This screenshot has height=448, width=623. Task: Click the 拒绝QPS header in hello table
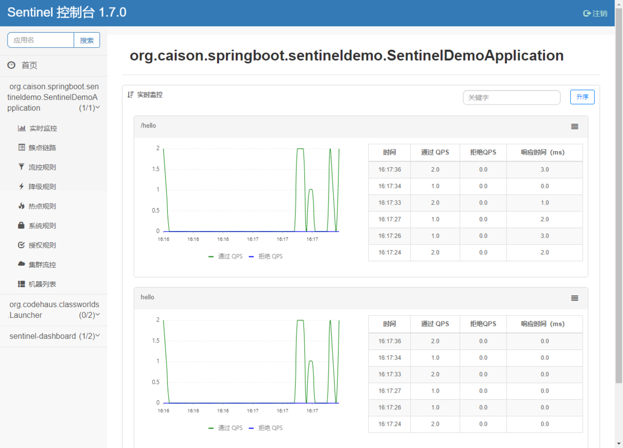tap(483, 324)
